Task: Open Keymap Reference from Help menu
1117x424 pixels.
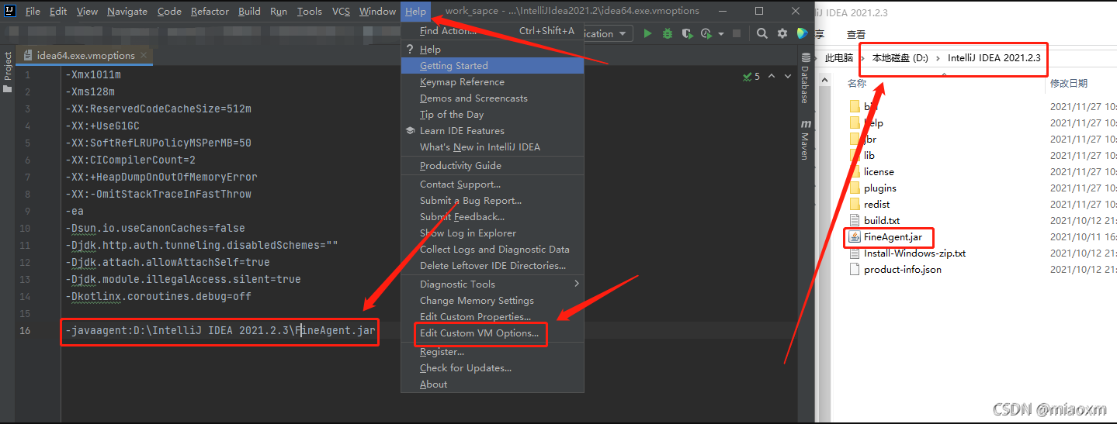Action: click(x=492, y=82)
